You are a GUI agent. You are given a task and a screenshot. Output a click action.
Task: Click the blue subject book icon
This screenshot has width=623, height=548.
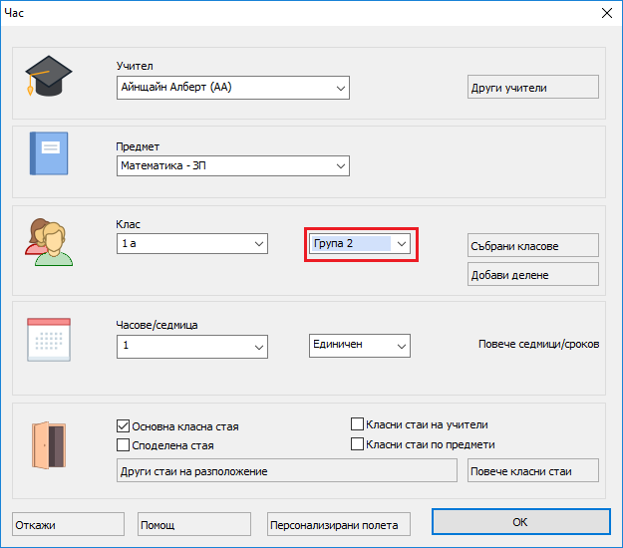click(x=48, y=154)
